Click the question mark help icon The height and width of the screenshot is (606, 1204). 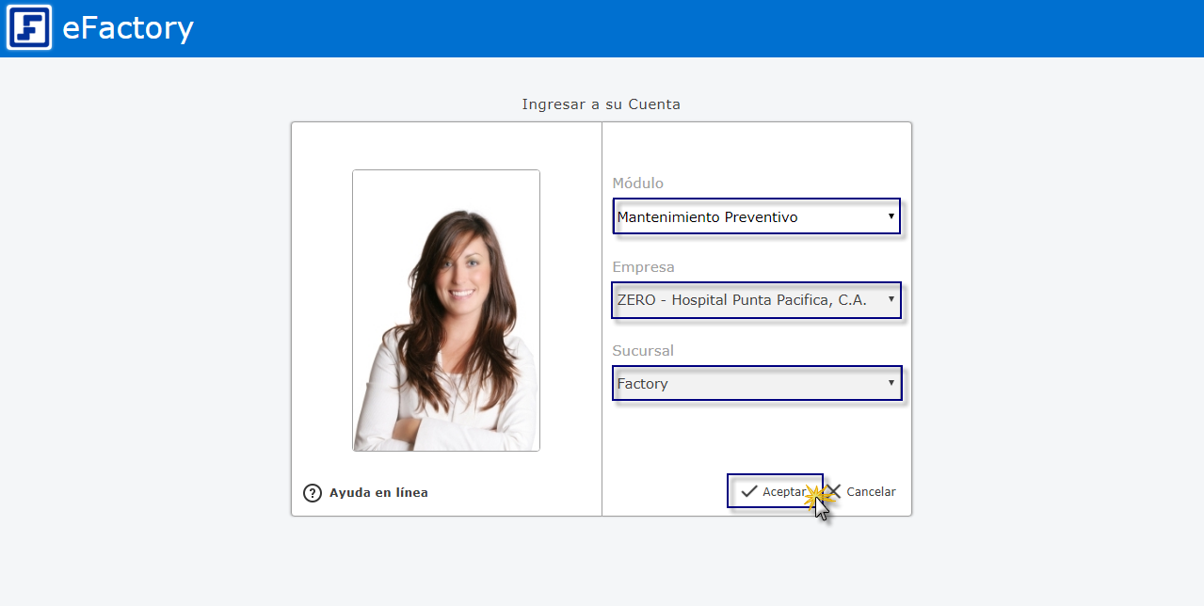click(x=313, y=493)
